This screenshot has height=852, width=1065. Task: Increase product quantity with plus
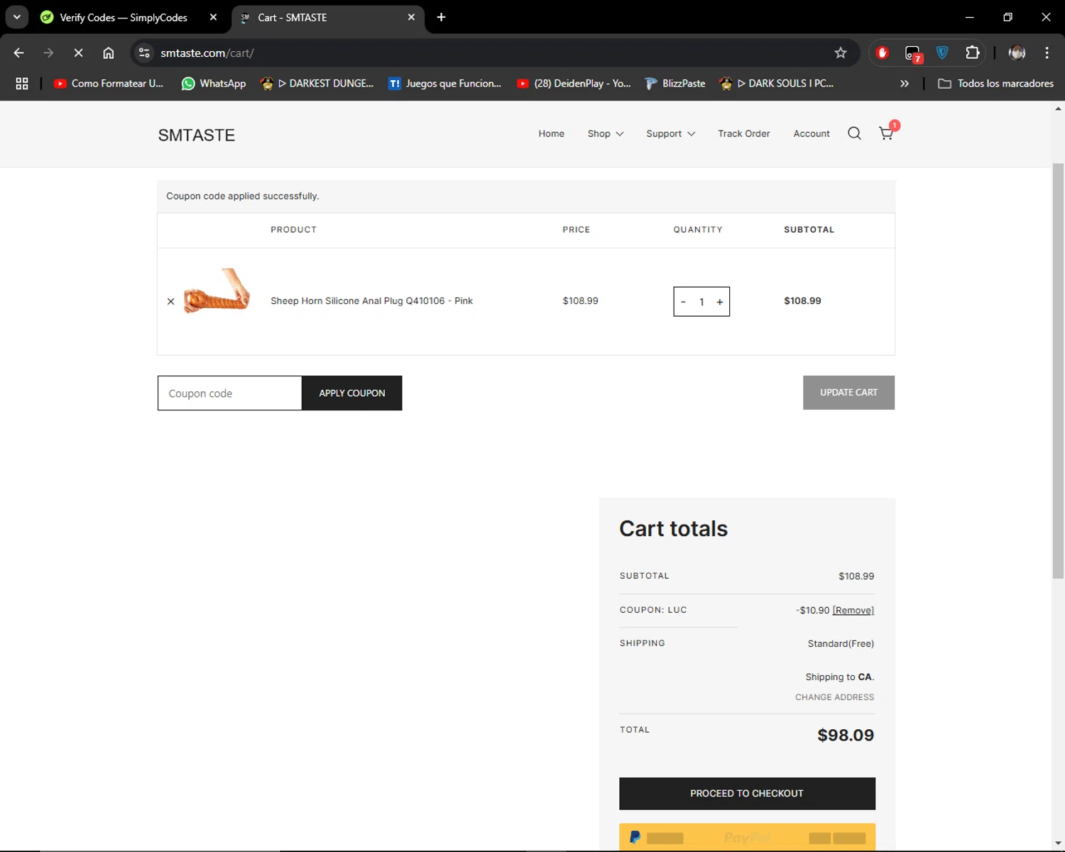coord(720,302)
